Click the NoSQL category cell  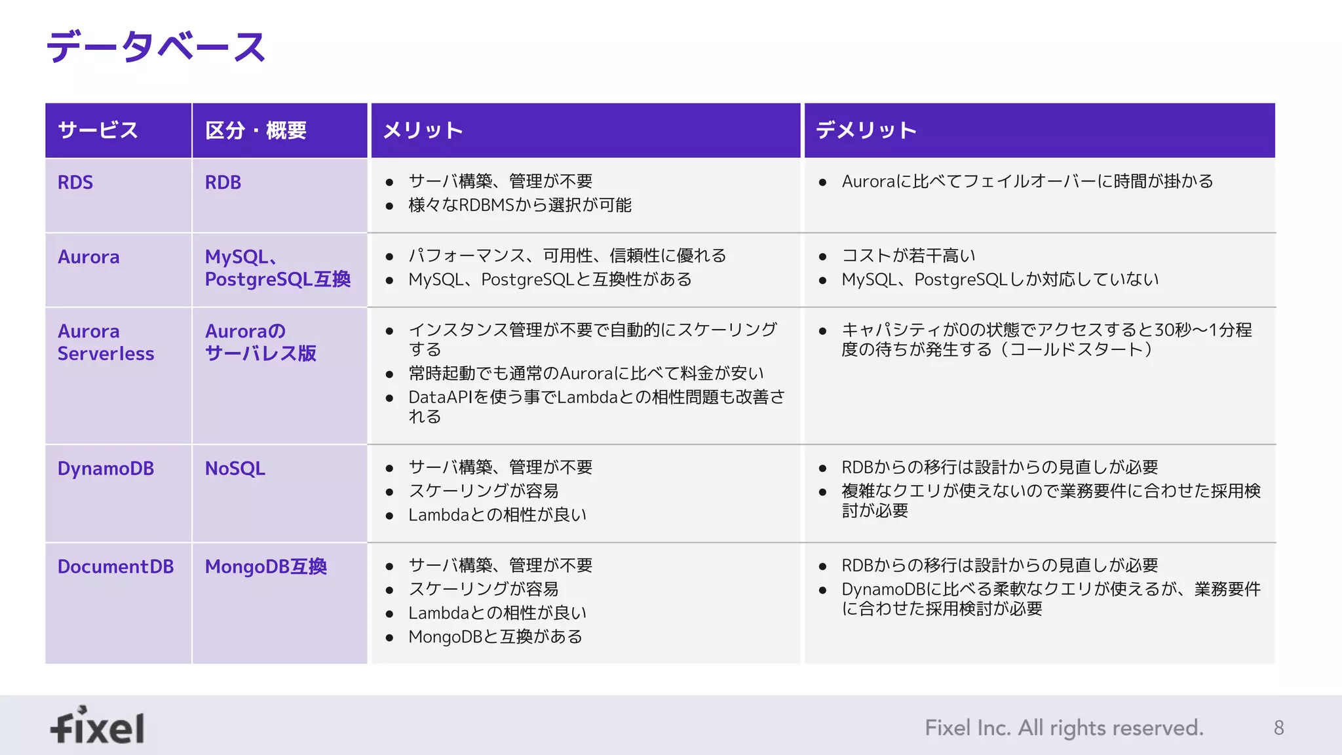235,469
